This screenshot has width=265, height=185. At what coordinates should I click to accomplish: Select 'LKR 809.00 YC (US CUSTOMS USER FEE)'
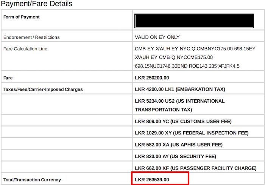point(183,121)
